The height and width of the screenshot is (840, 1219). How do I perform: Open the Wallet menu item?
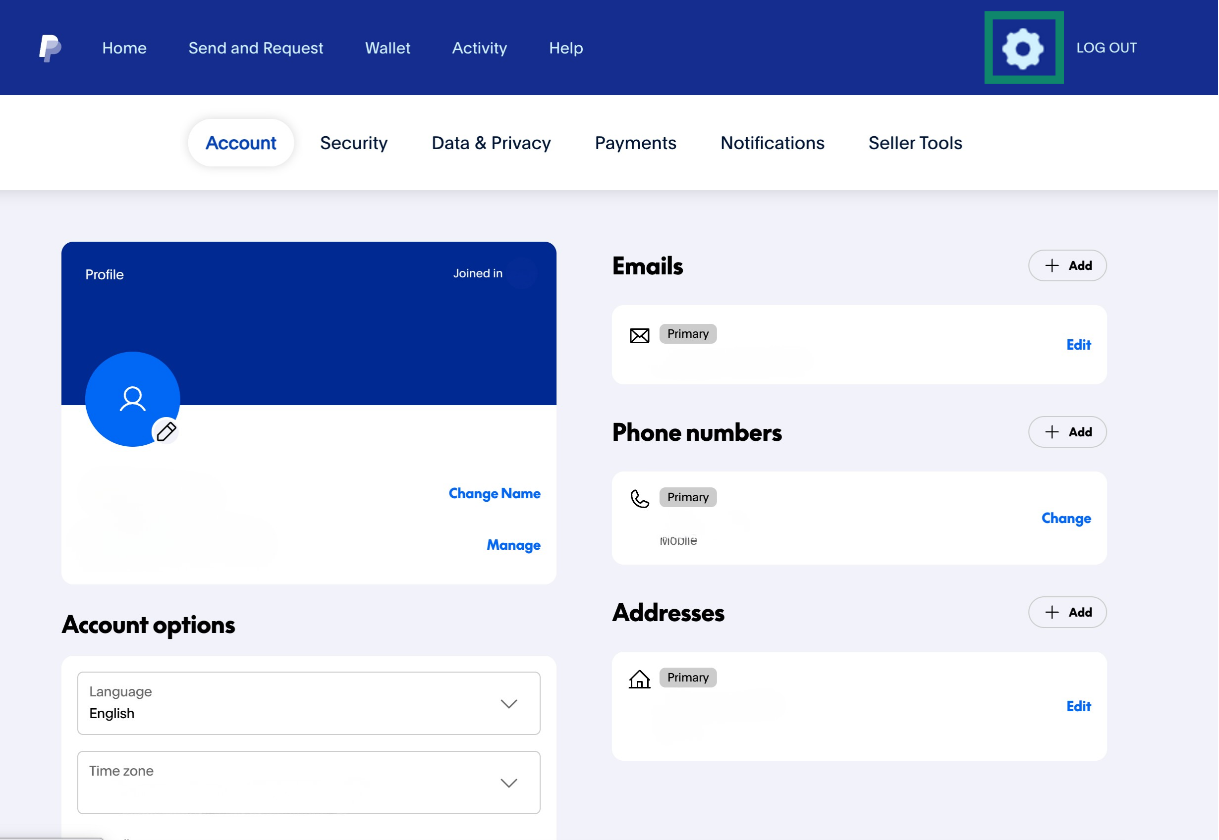(x=388, y=48)
